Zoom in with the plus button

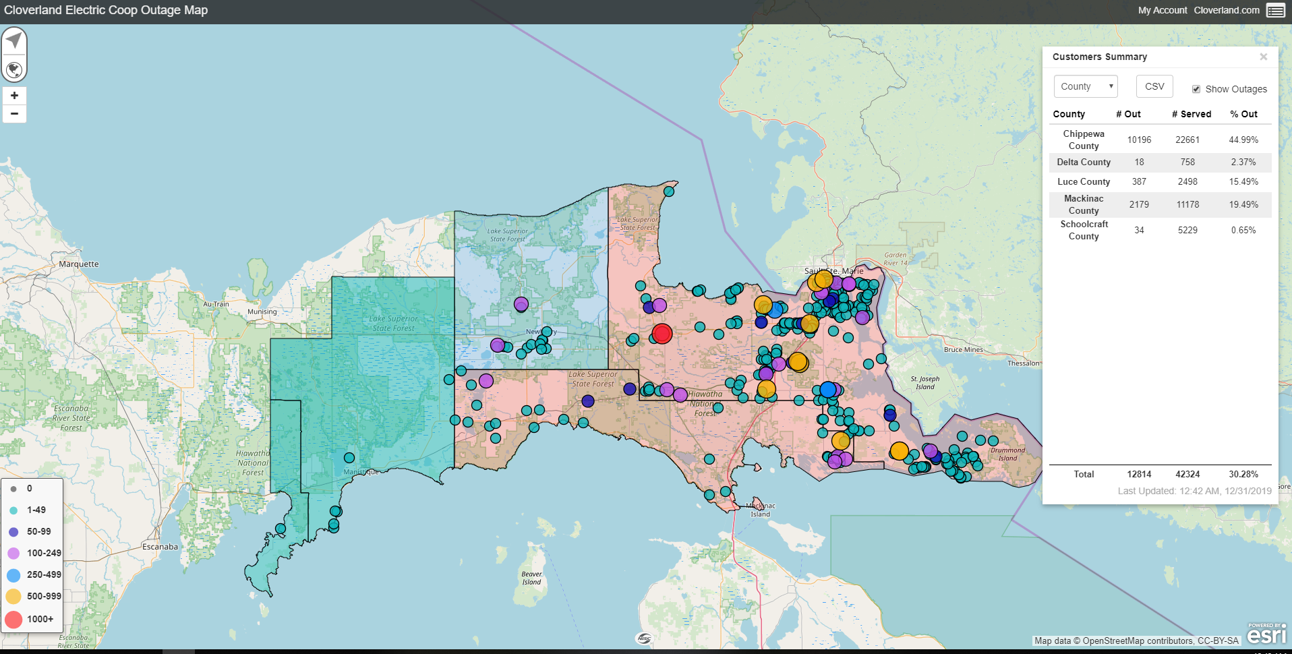point(14,96)
